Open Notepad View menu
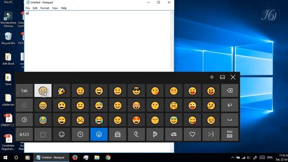Image resolution: width=288 pixels, height=162 pixels. (x=55, y=8)
